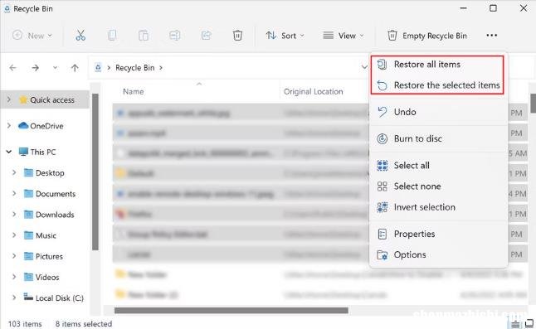The width and height of the screenshot is (536, 329).
Task: Click the chevron after Recycle Bin in address bar
Action: pyautogui.click(x=161, y=68)
